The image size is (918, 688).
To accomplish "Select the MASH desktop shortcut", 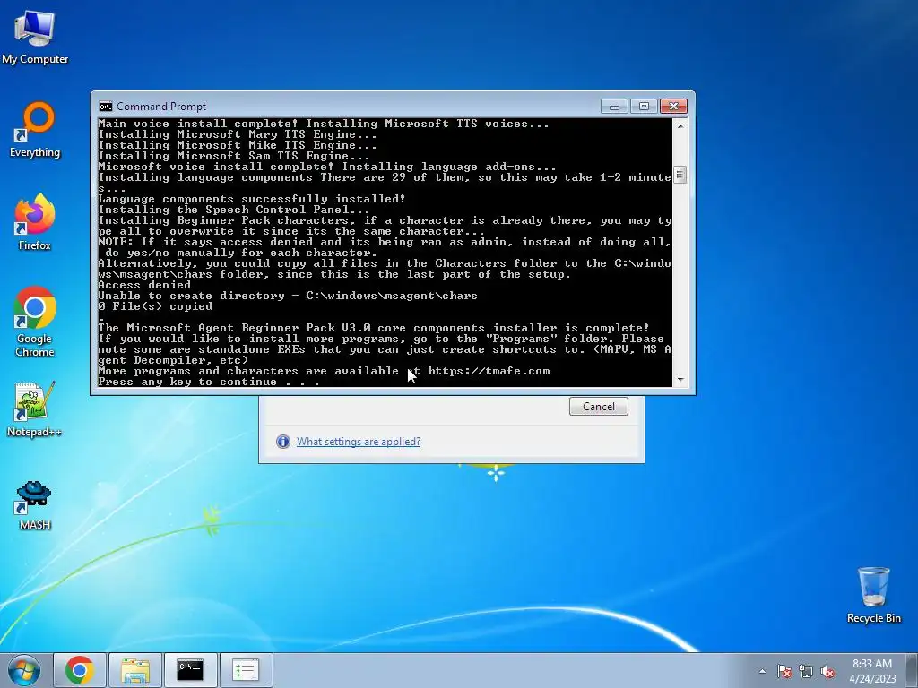I will pos(35,505).
